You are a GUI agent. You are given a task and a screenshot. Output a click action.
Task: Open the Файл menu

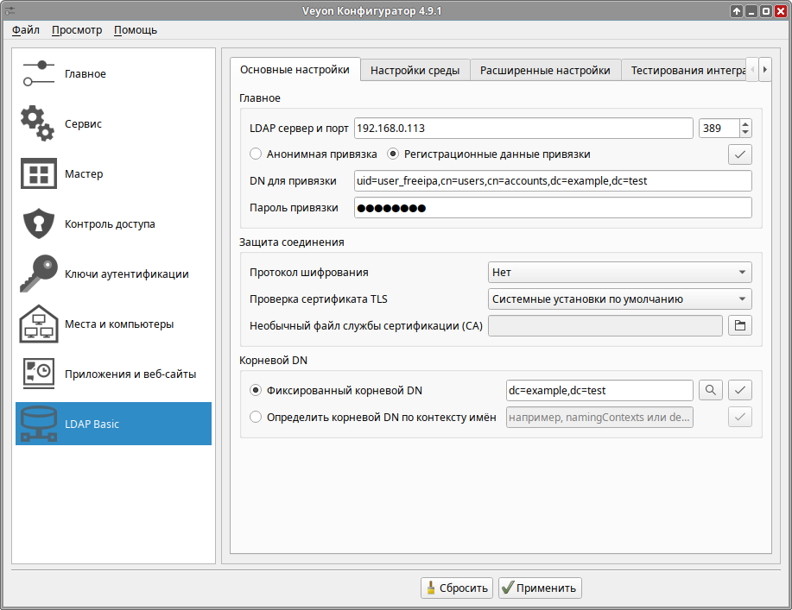[x=26, y=30]
